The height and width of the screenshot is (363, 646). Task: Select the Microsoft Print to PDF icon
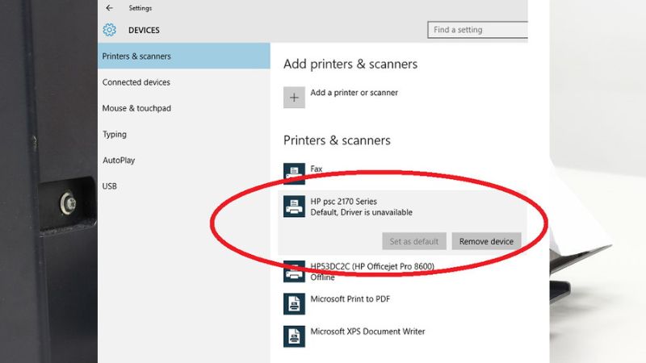pos(294,304)
